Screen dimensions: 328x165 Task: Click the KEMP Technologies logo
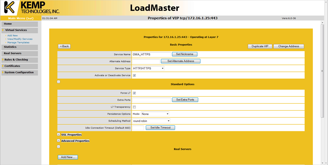coord(32,8)
